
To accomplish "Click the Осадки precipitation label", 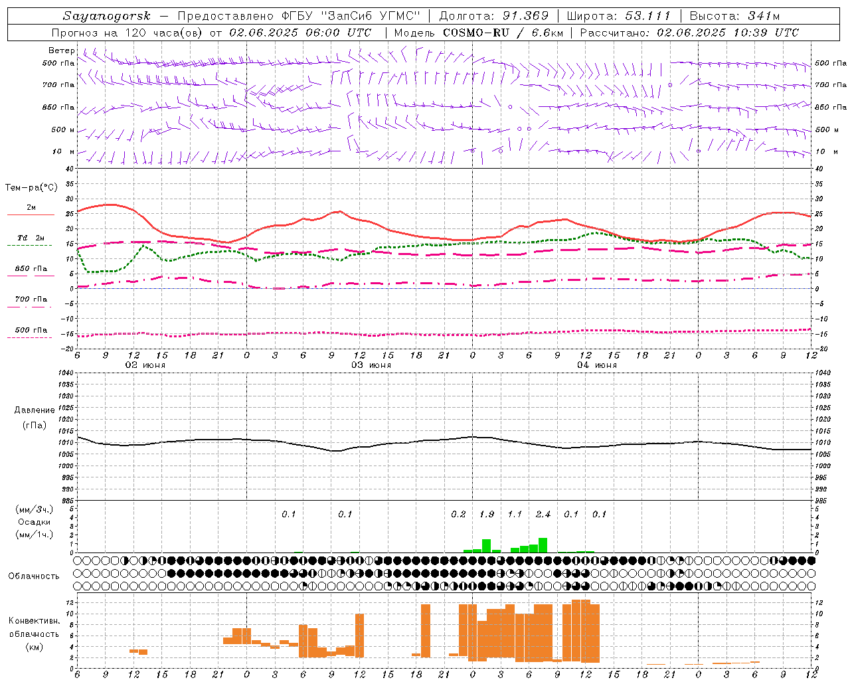I will pyautogui.click(x=34, y=522).
